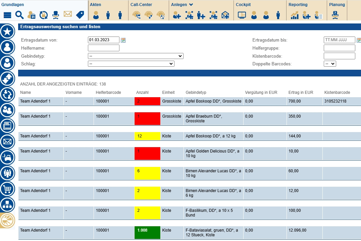Image resolution: width=361 pixels, height=241 pixels.
Task: Click the envelope icon in Grundlagen toolbar
Action: click(x=68, y=14)
